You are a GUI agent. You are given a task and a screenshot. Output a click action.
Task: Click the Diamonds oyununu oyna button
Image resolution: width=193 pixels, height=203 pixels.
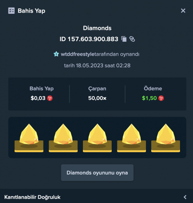[x=97, y=173]
